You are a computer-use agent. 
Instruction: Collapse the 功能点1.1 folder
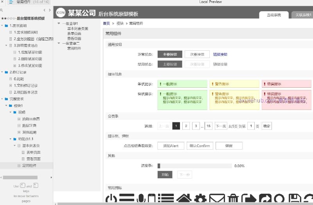(x=11, y=139)
